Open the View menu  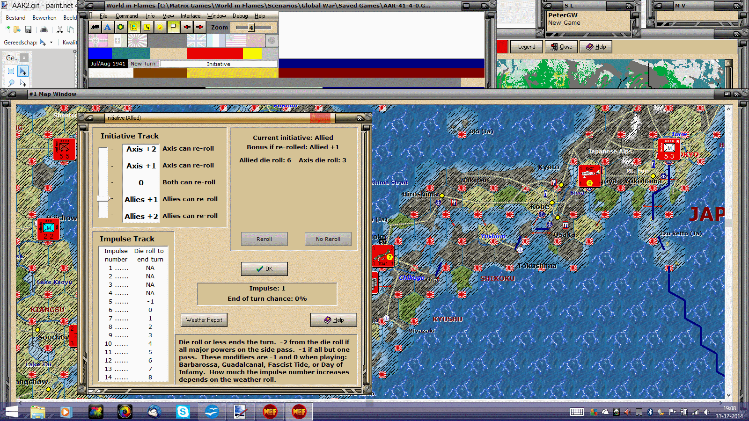168,16
